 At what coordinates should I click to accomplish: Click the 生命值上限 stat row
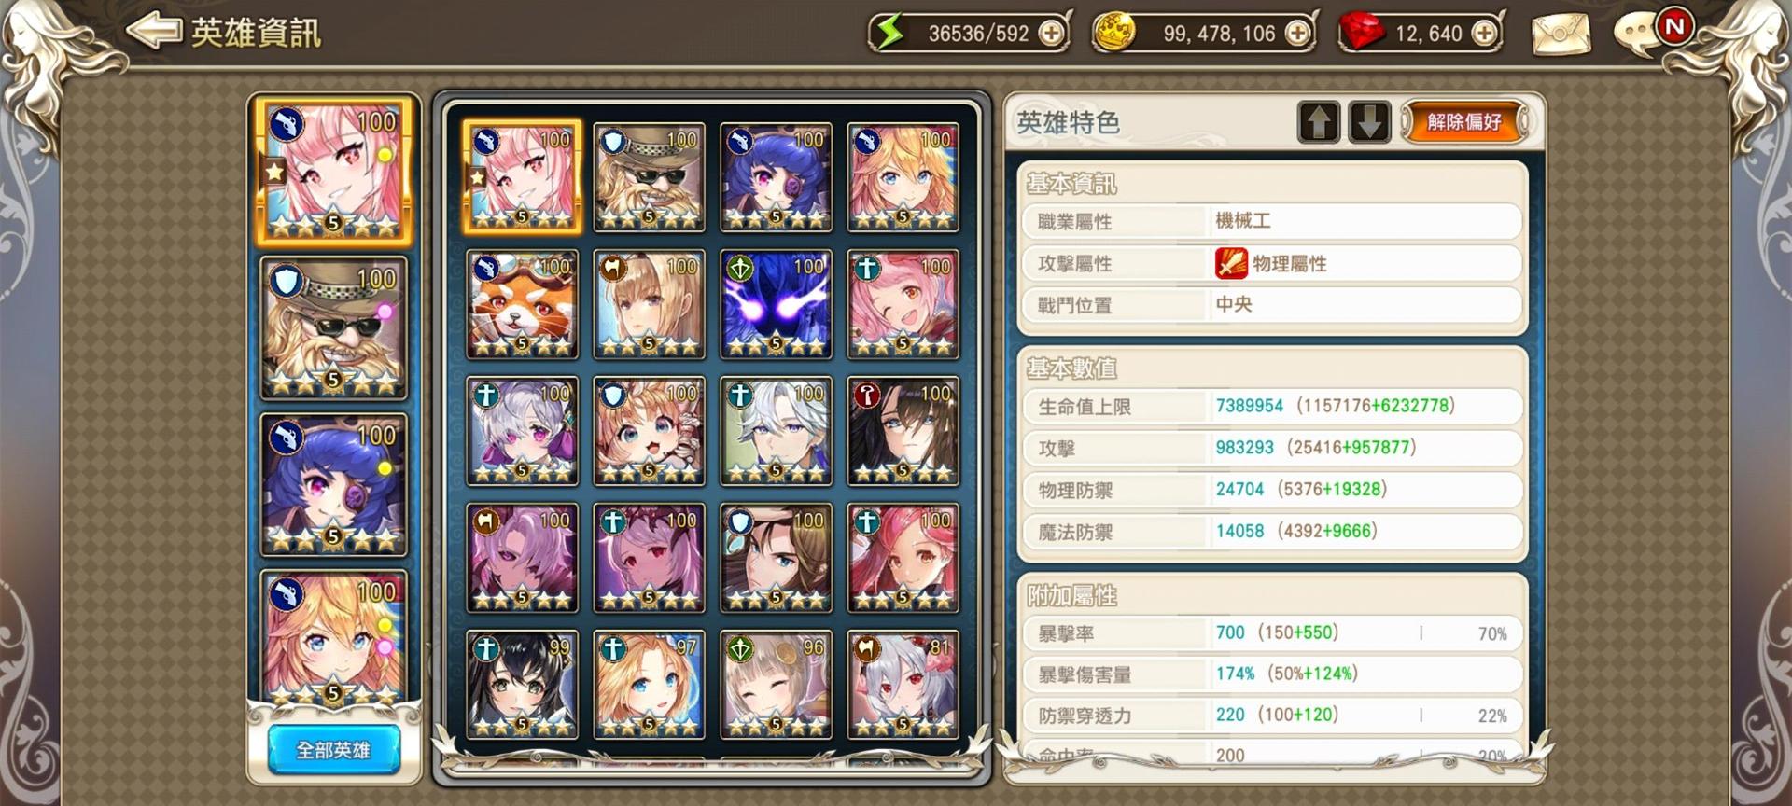coord(1273,407)
